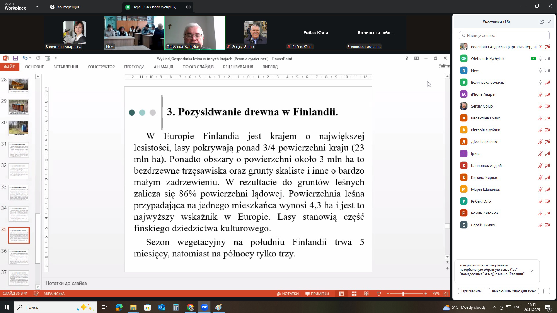Switch to Slide Sorter view icon

coord(354,294)
